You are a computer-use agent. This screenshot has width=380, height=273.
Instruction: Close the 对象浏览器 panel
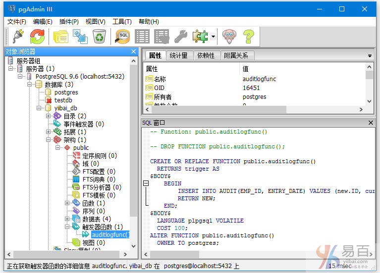tap(133, 51)
